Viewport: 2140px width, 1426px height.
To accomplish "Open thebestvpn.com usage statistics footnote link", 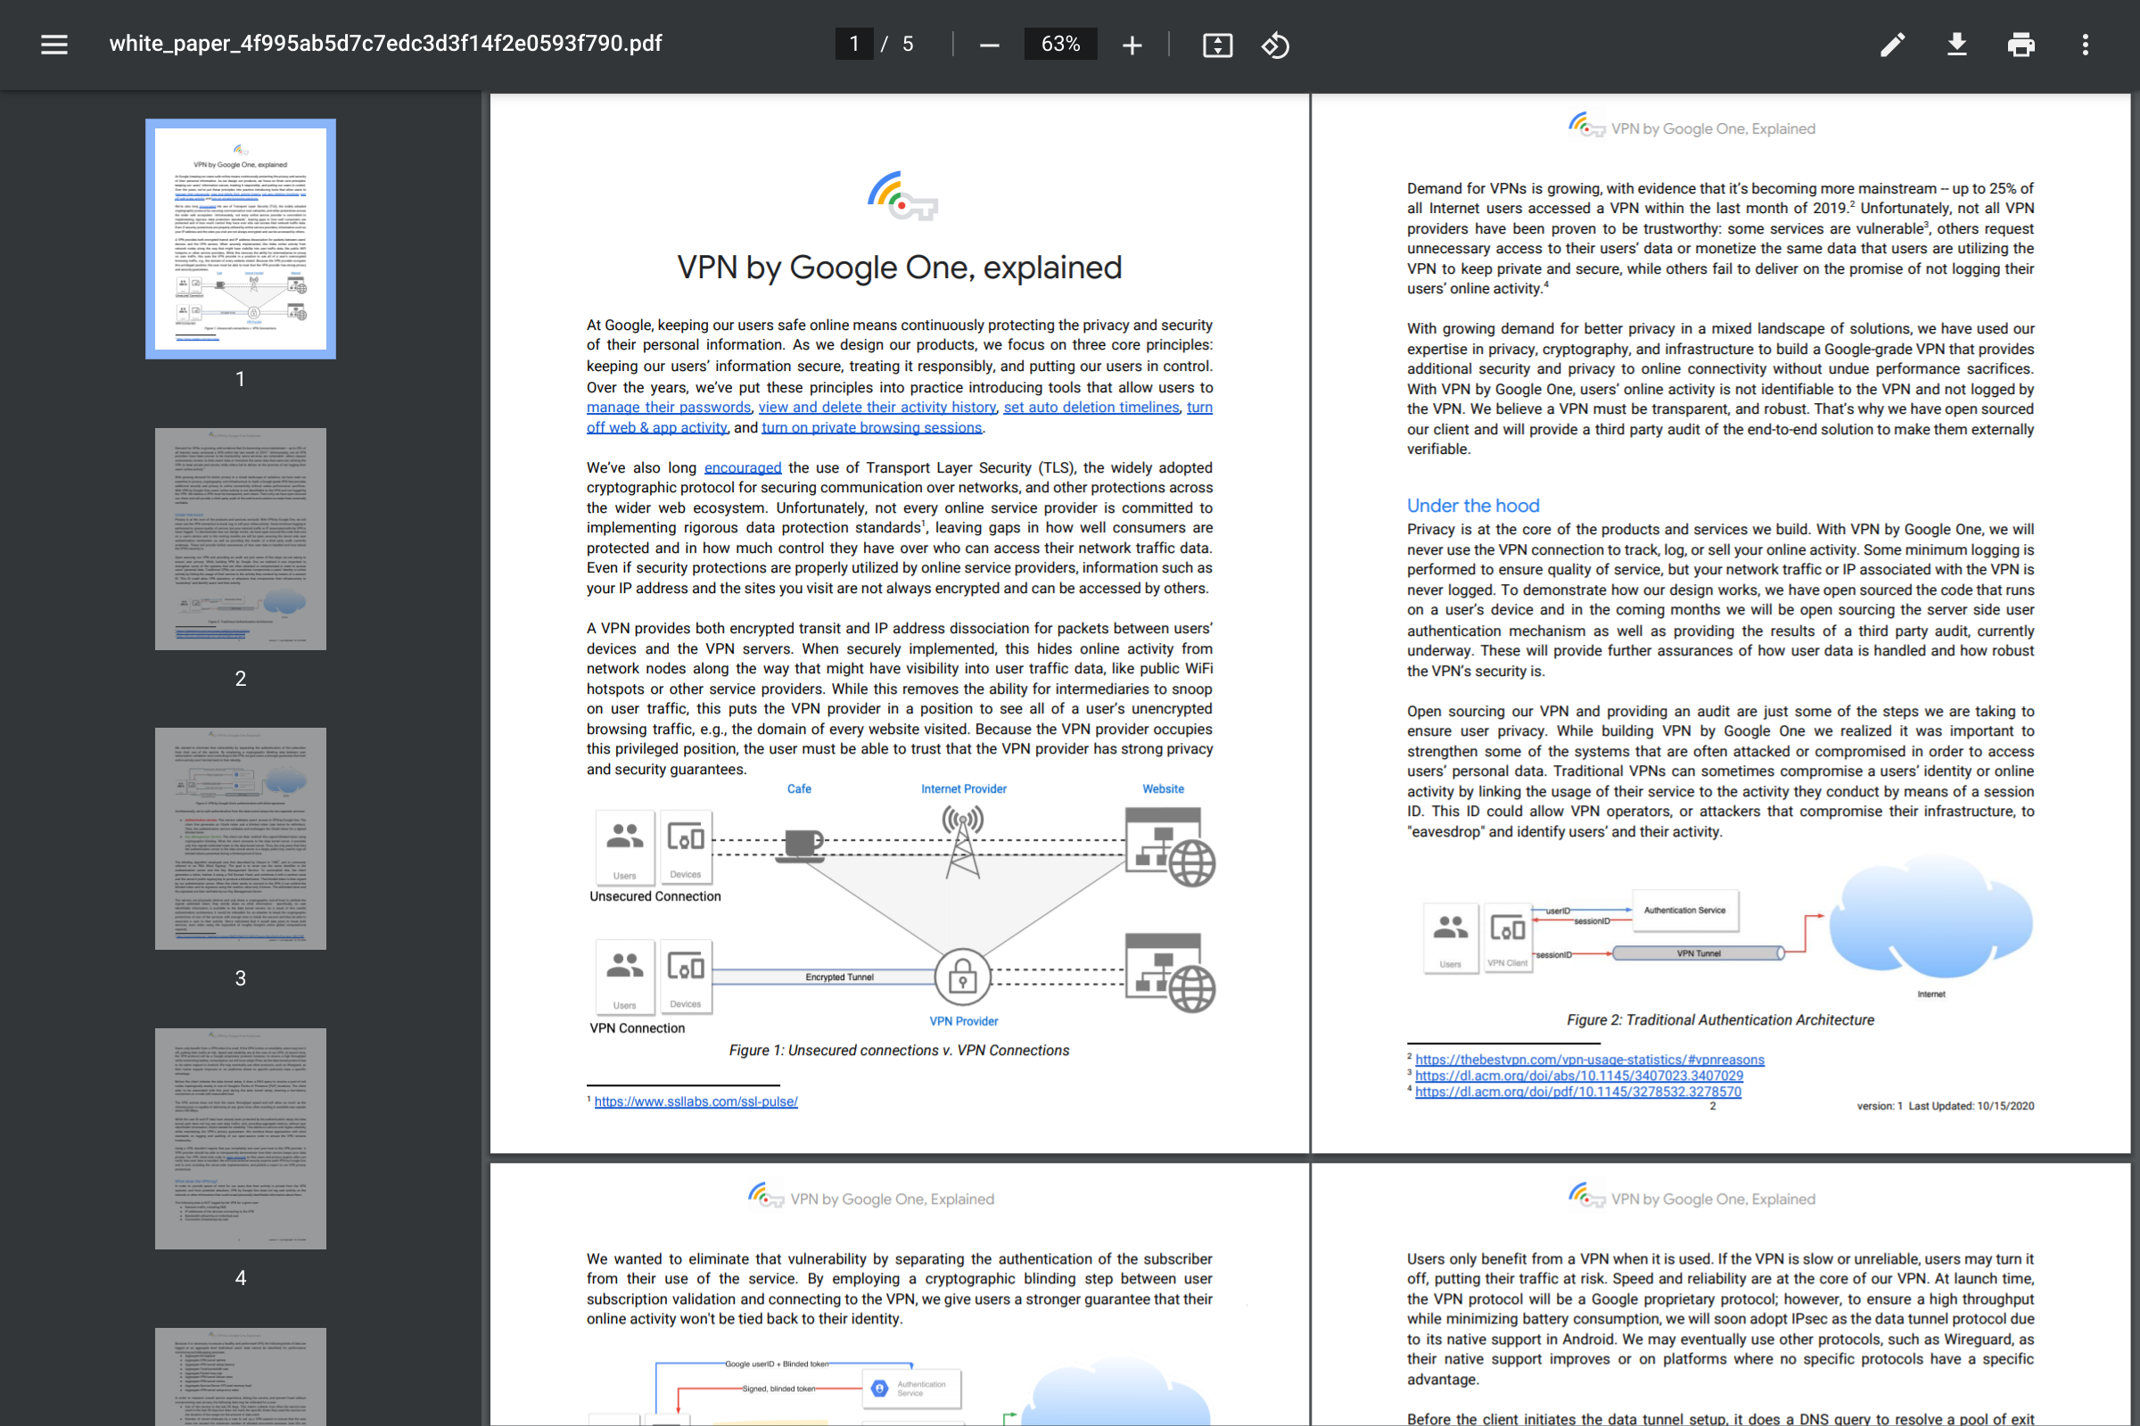I will point(1588,1059).
